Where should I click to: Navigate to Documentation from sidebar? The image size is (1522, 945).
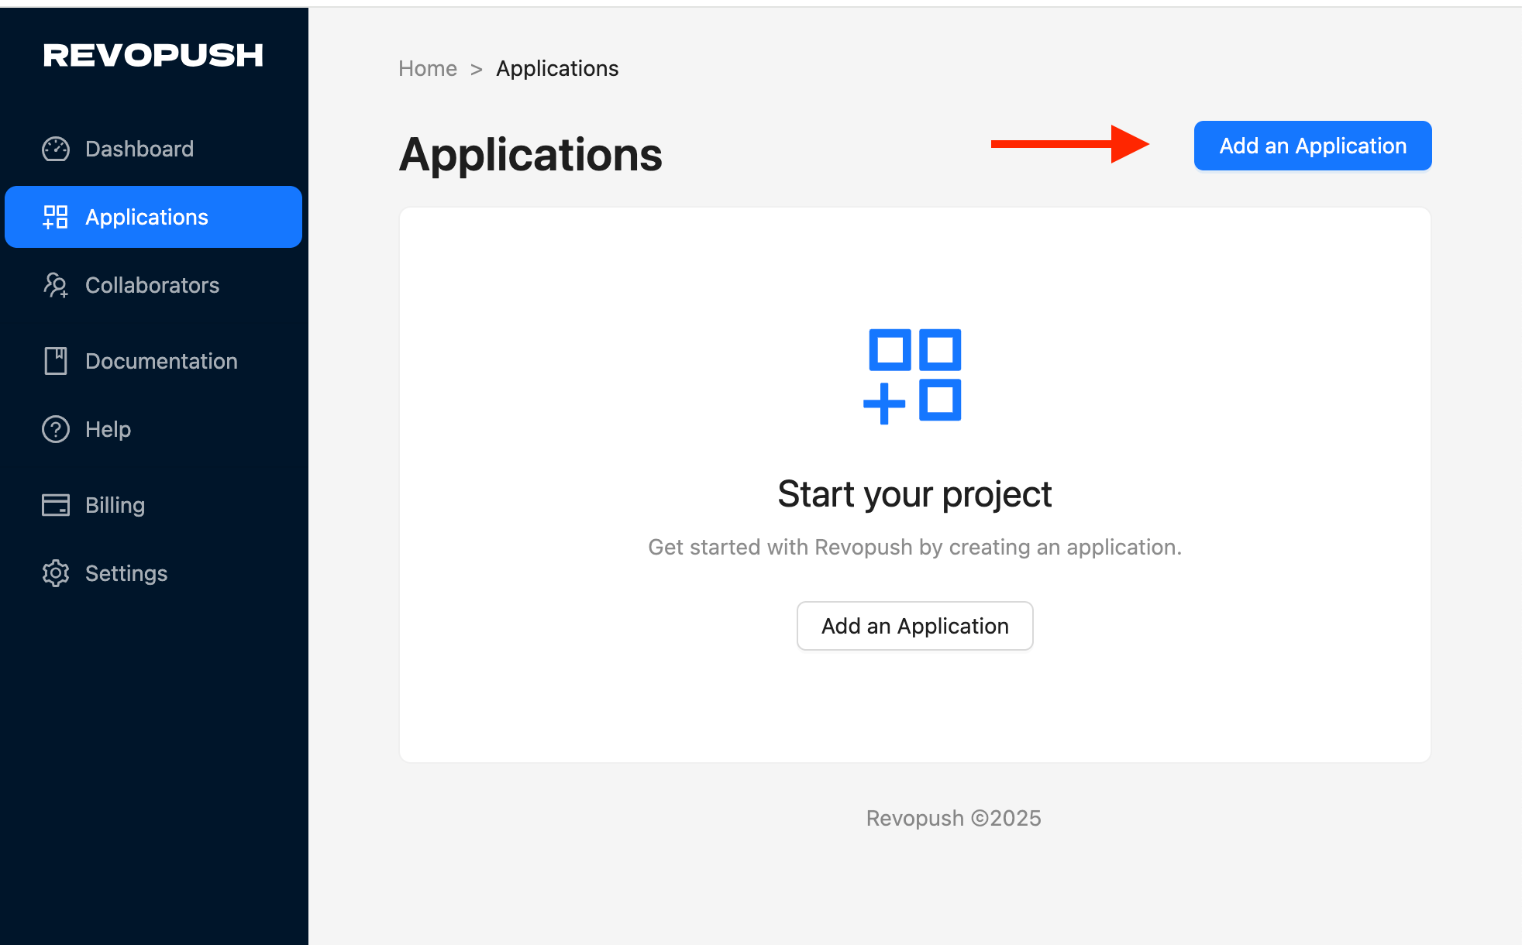pyautogui.click(x=160, y=360)
